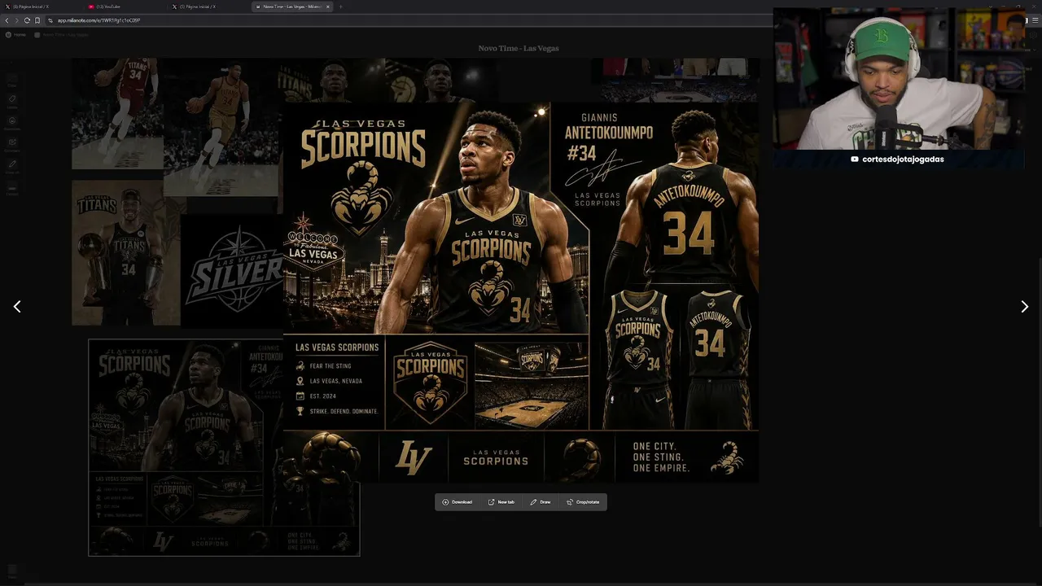Go to the next image with the right arrow

(1024, 307)
